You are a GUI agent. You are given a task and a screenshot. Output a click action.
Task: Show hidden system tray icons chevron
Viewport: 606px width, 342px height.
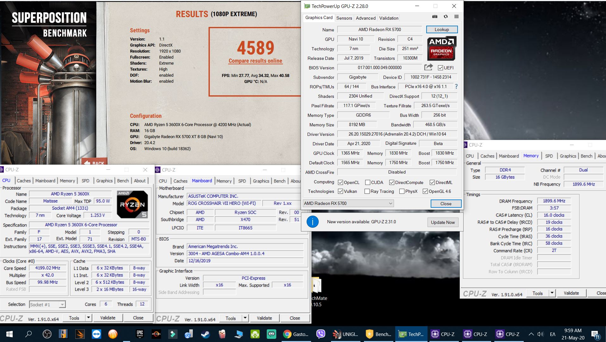[531, 334]
